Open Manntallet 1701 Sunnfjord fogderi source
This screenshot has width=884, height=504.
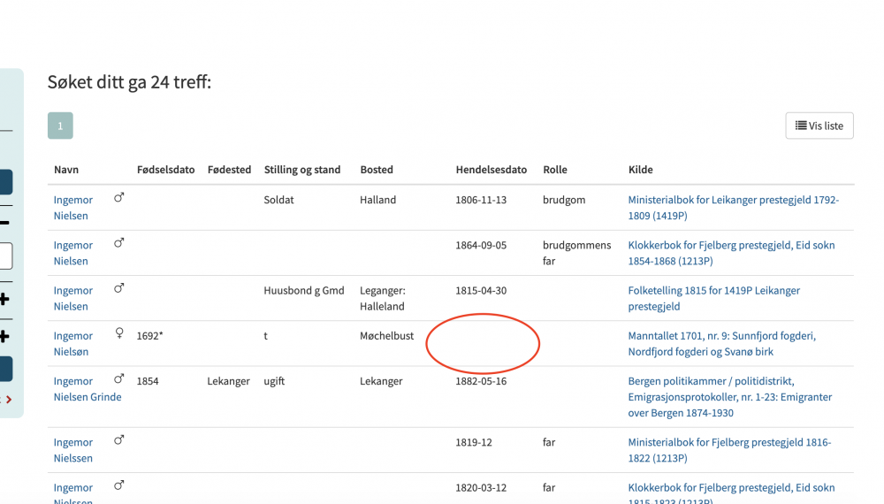coord(721,343)
